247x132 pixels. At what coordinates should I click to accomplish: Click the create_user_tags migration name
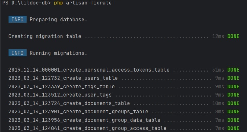tap(60, 95)
